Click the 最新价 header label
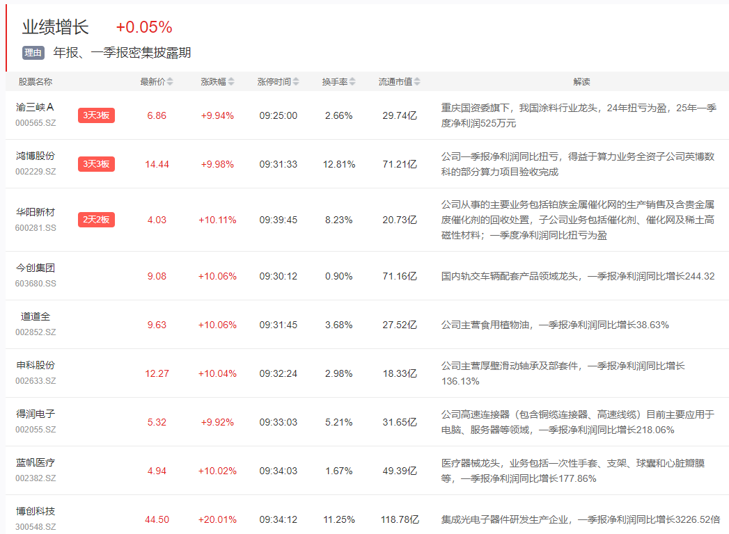This screenshot has height=534, width=729. (152, 82)
